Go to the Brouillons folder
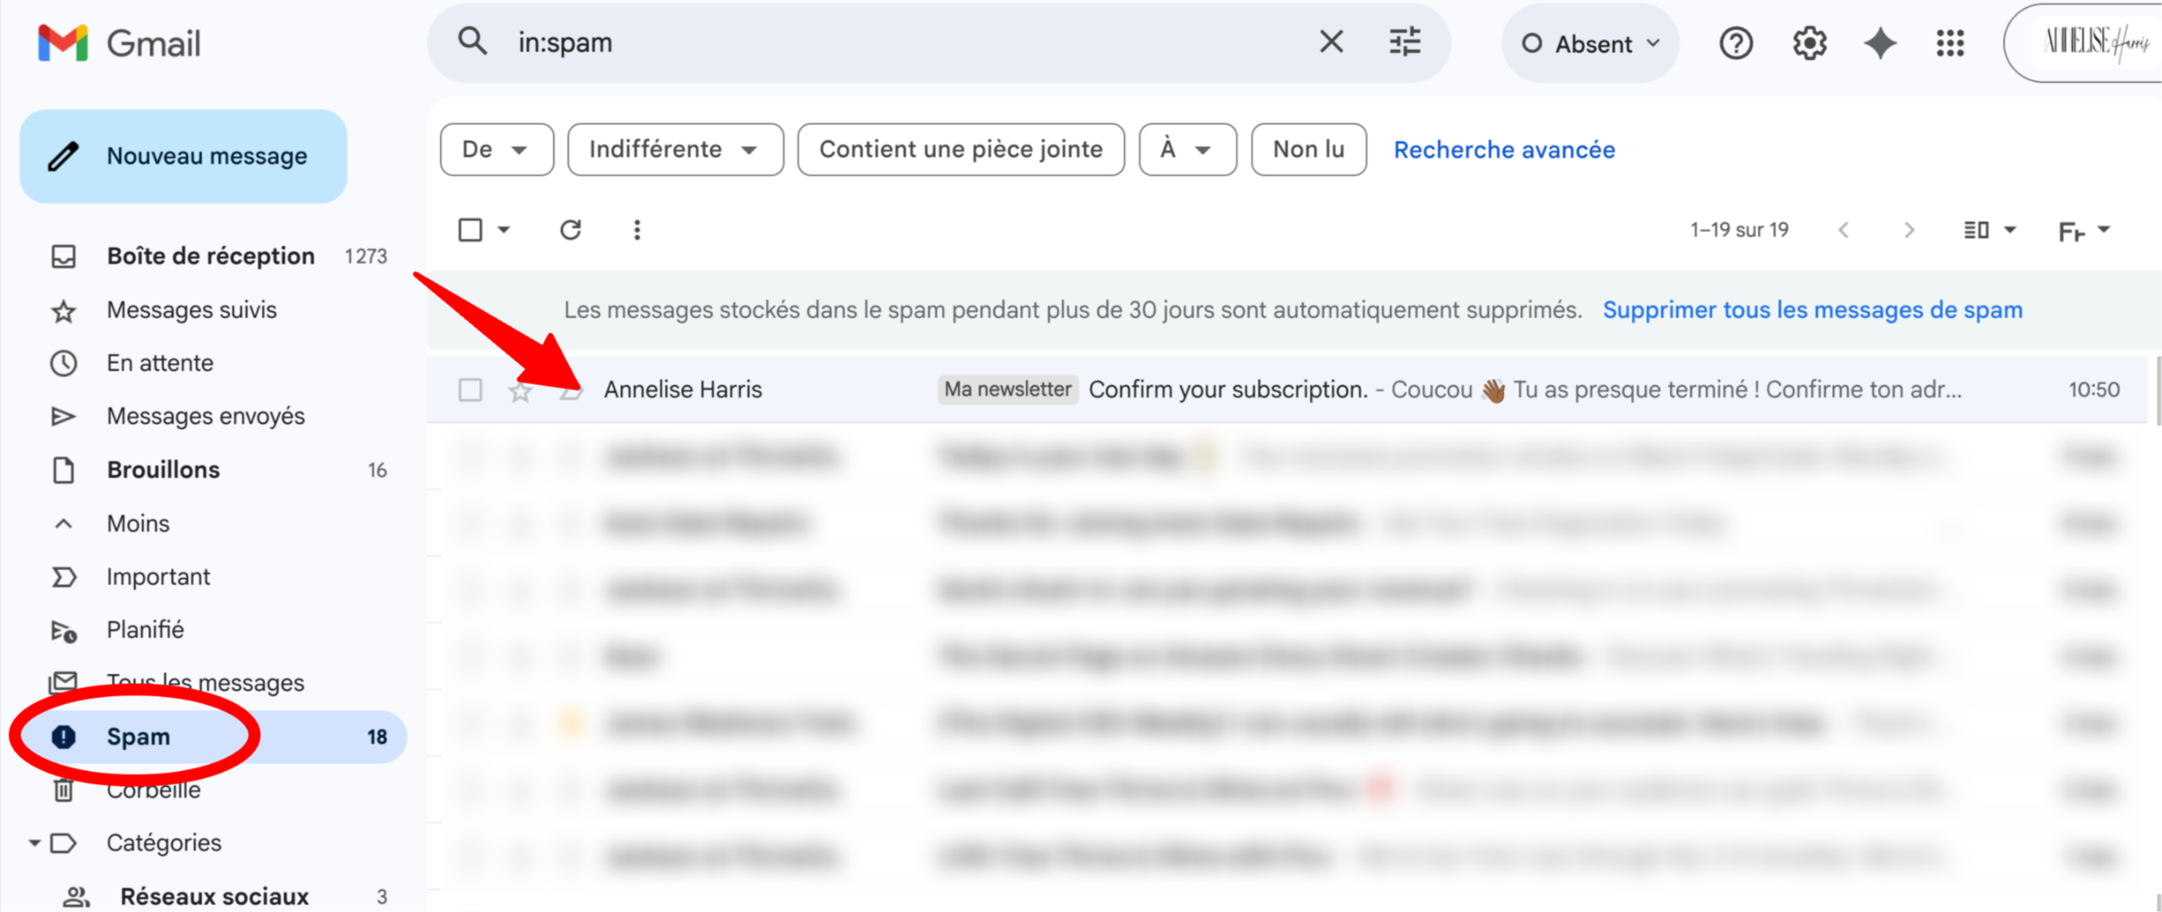The height and width of the screenshot is (912, 2162). point(163,470)
